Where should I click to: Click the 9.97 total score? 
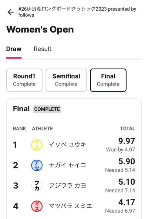click(x=127, y=141)
